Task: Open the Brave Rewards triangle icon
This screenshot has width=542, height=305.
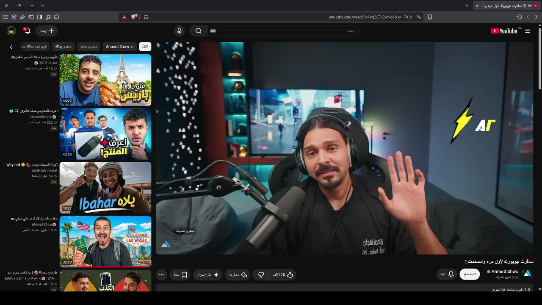Action: coord(124,17)
